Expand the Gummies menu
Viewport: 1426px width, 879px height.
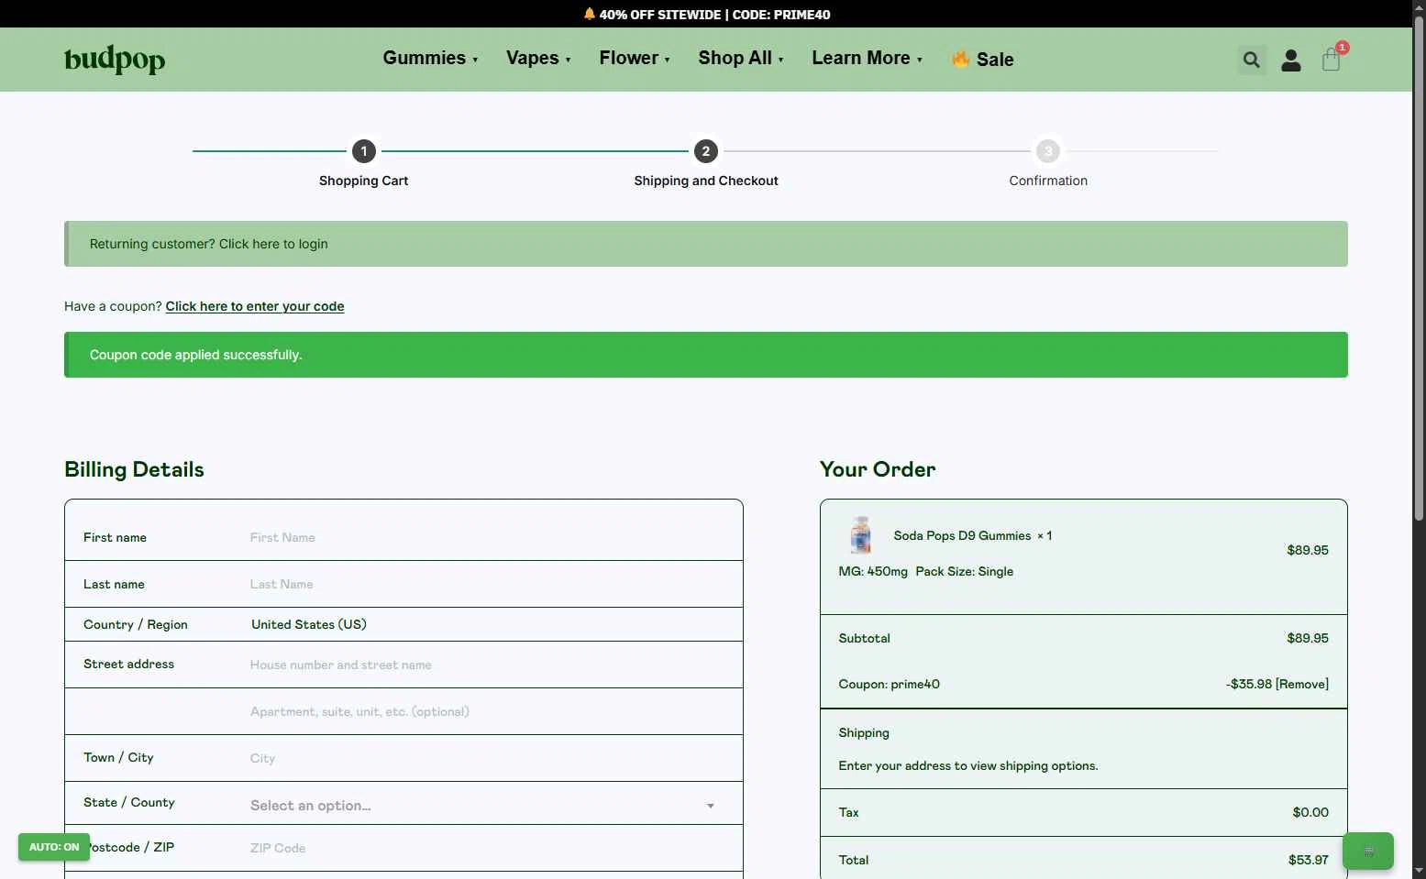tap(430, 58)
